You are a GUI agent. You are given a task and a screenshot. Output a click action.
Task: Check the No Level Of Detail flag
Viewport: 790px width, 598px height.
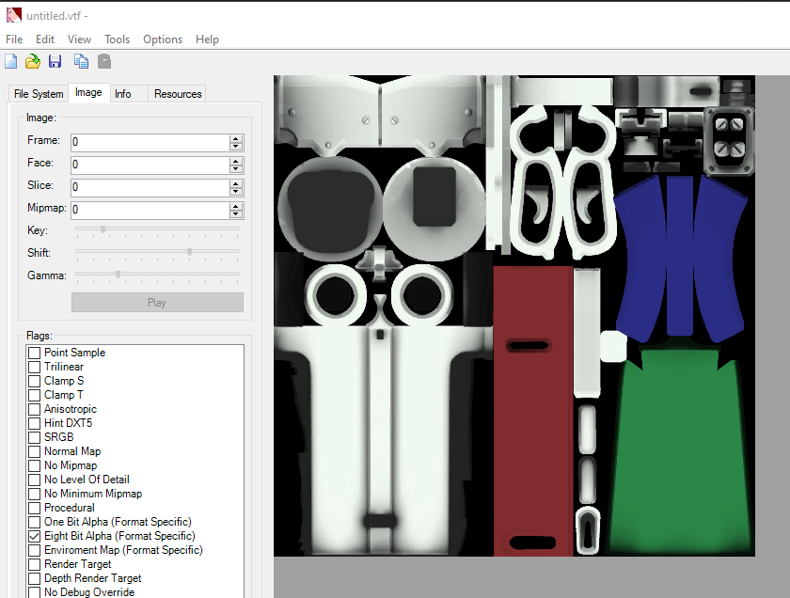(x=34, y=480)
